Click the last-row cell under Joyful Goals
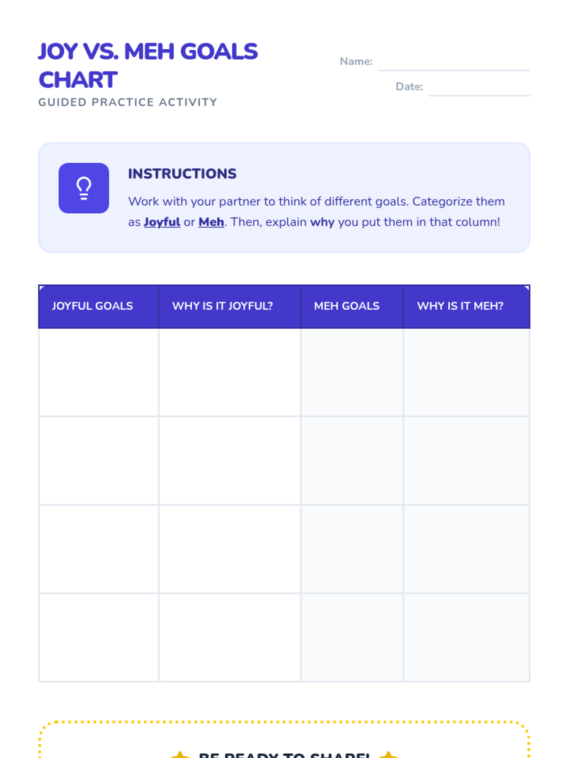The image size is (568, 758). click(98, 637)
